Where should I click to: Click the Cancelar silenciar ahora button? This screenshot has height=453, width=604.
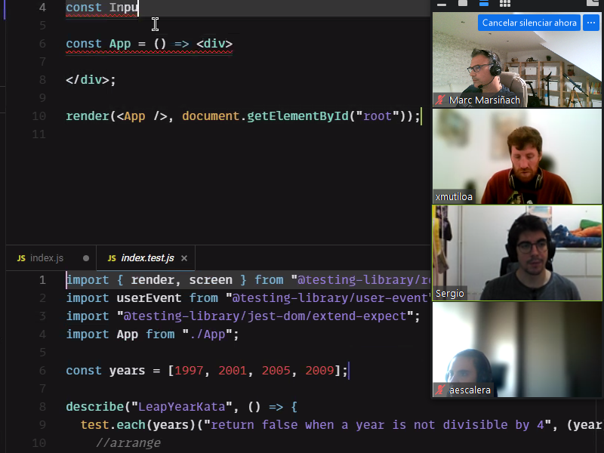(529, 23)
